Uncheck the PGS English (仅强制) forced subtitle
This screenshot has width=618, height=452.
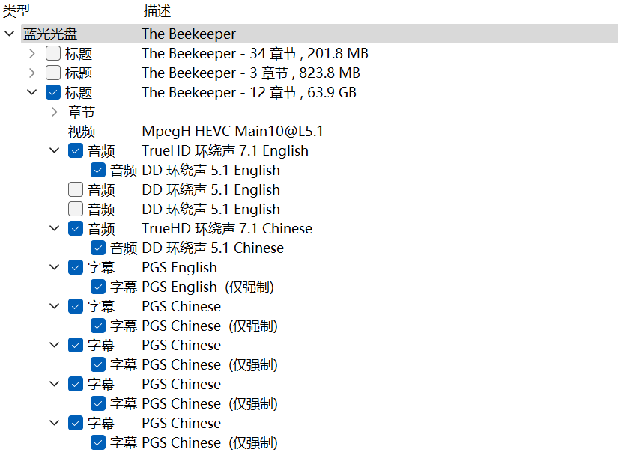click(x=98, y=287)
